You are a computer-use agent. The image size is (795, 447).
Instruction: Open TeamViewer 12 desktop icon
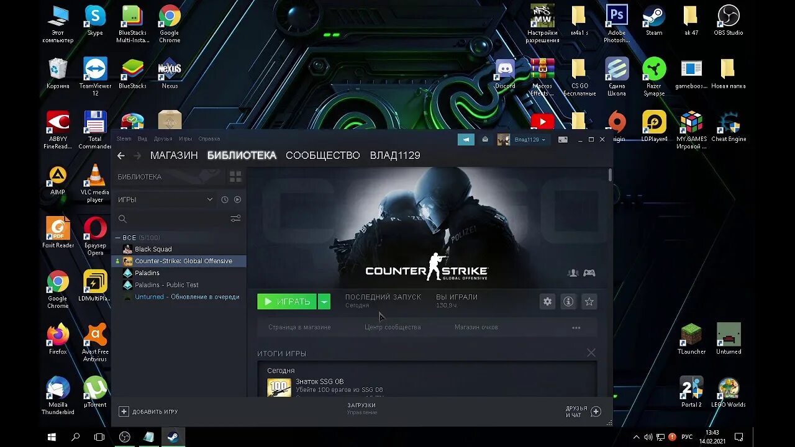tap(95, 78)
